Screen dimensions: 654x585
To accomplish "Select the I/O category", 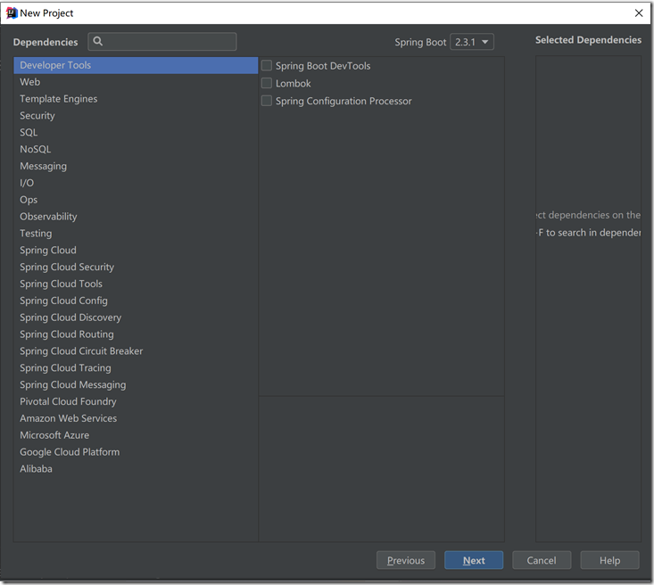I will [136, 183].
